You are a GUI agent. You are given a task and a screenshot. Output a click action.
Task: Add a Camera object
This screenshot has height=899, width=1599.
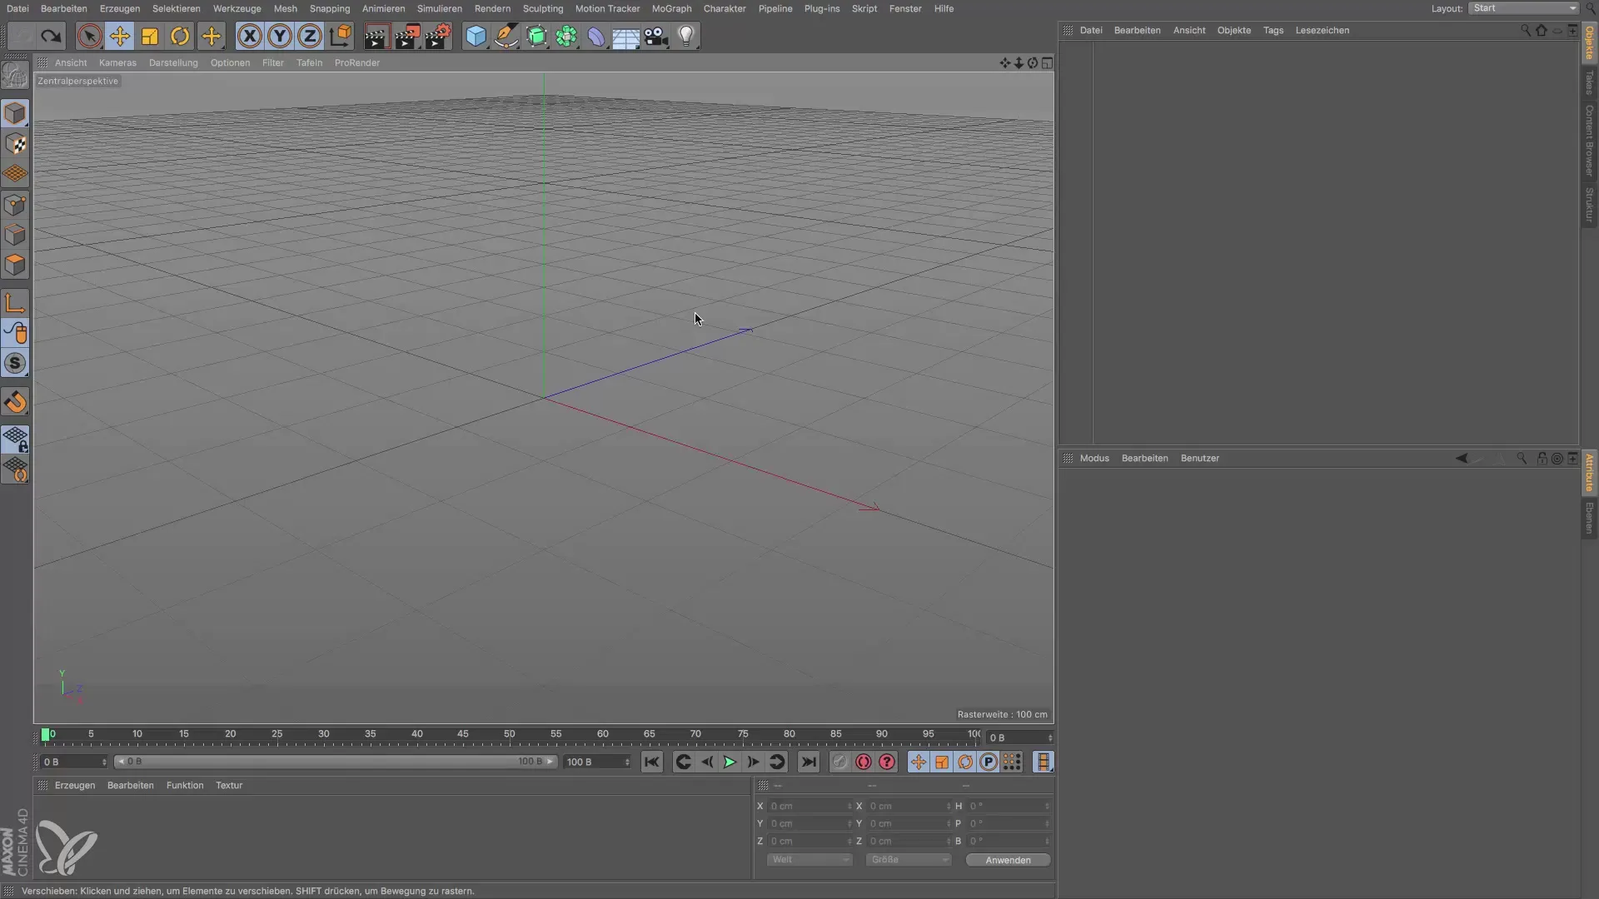pyautogui.click(x=656, y=37)
